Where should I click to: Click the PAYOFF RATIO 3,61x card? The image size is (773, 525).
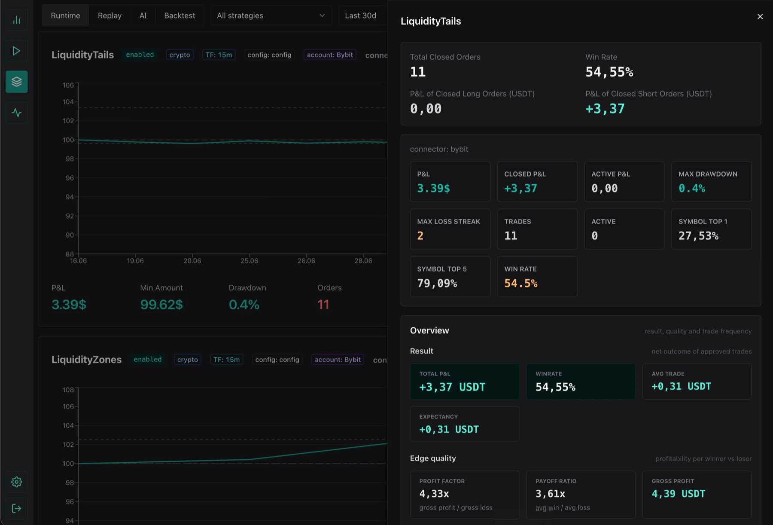[x=581, y=494]
